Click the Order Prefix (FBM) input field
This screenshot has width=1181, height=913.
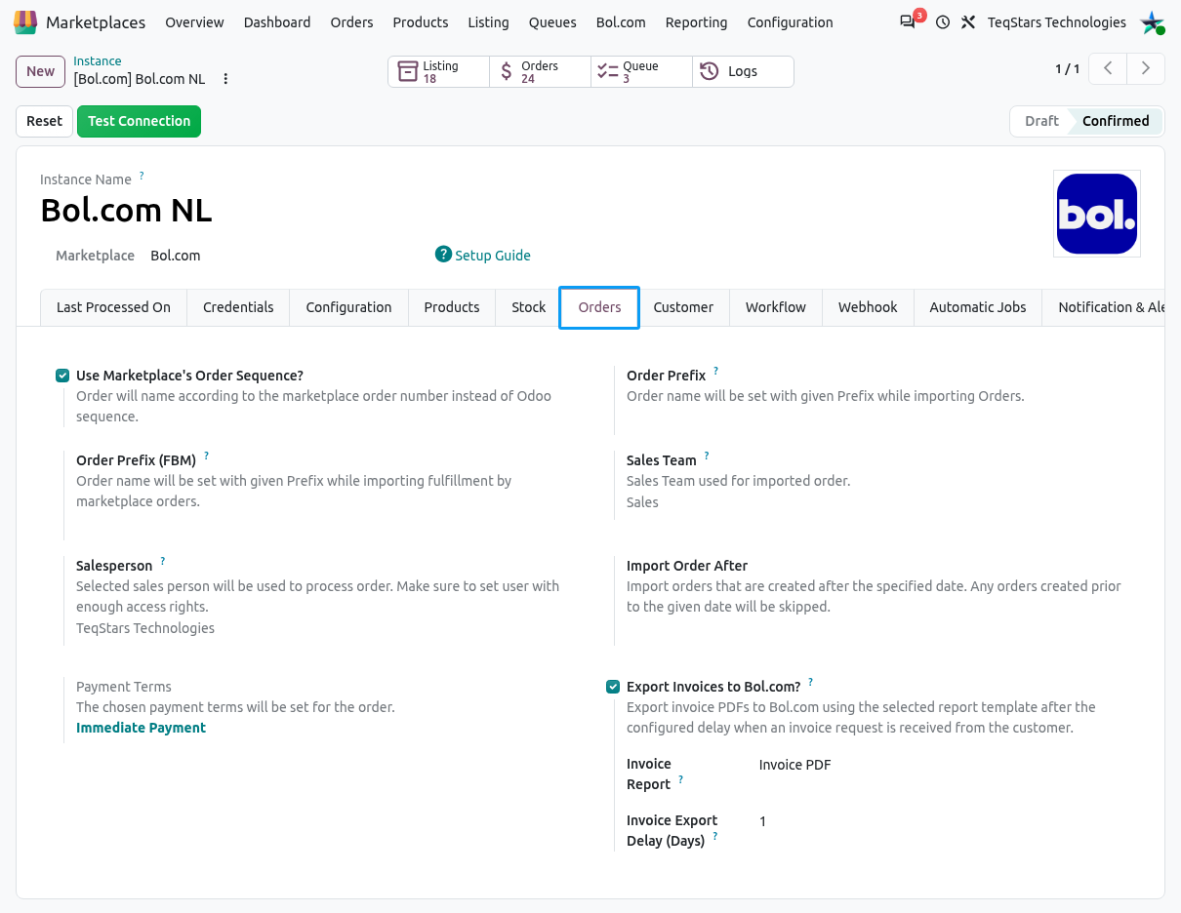pos(322,523)
